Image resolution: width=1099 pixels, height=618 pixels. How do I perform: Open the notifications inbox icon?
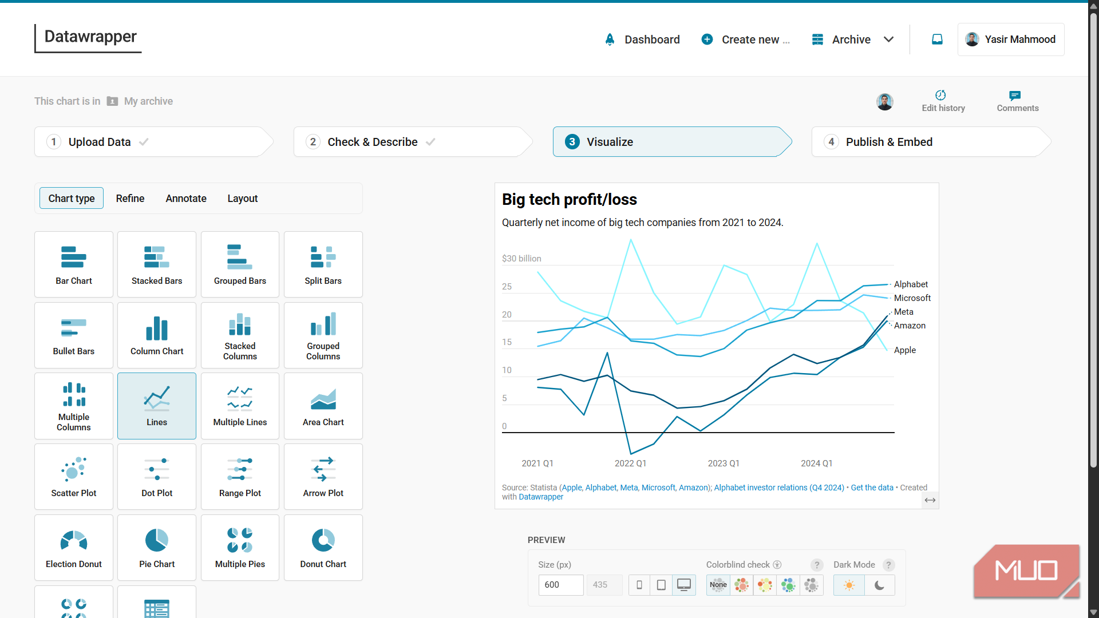click(937, 39)
